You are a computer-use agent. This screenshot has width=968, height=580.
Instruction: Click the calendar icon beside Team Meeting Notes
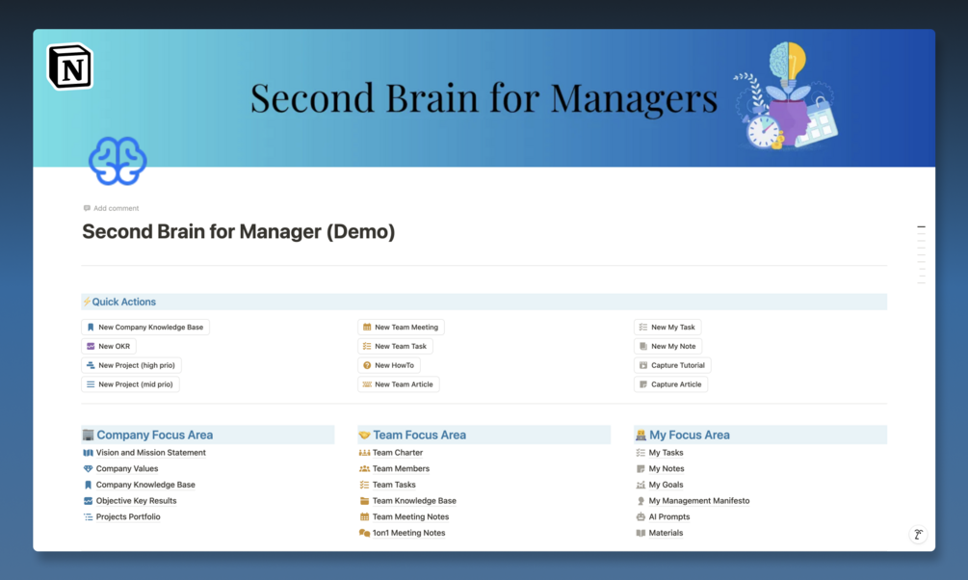(364, 517)
